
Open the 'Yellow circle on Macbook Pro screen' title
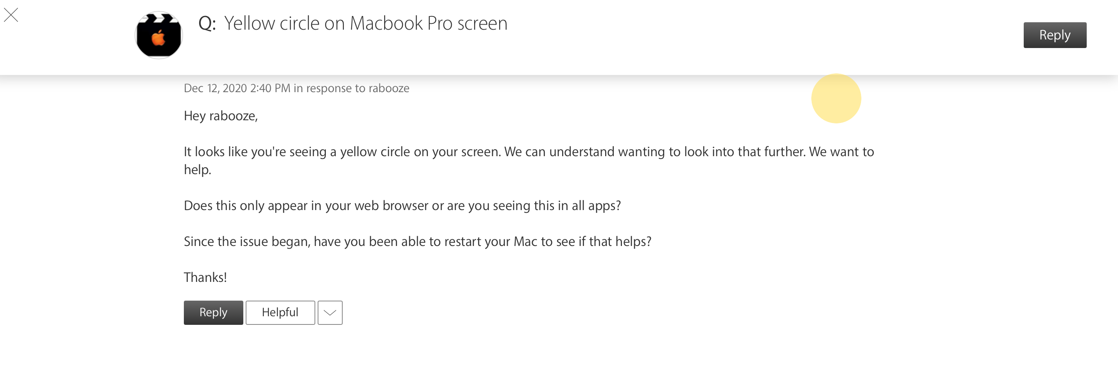[365, 24]
